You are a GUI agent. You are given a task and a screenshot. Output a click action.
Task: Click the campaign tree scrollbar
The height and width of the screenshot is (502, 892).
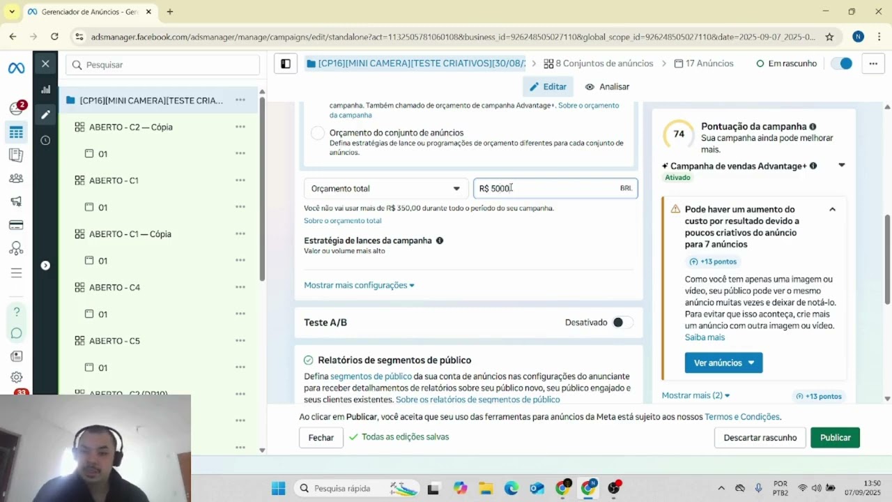point(262,188)
